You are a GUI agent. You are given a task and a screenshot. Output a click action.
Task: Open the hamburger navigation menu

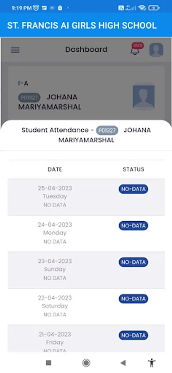pos(15,50)
